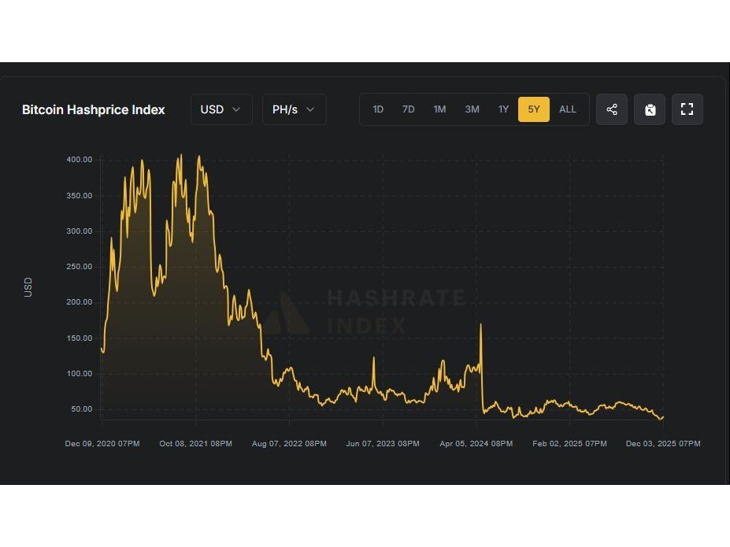Click the vertical USD axis label
The width and height of the screenshot is (730, 547).
[x=28, y=286]
